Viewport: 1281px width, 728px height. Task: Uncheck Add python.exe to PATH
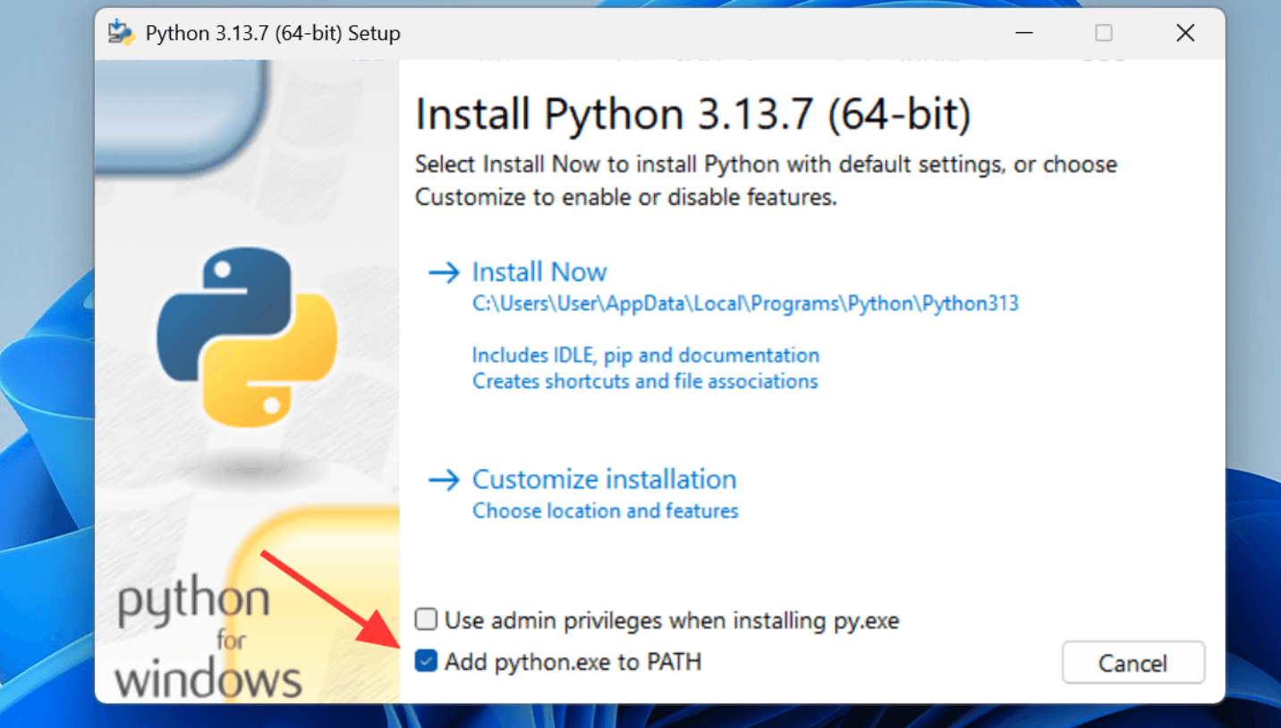click(x=427, y=662)
